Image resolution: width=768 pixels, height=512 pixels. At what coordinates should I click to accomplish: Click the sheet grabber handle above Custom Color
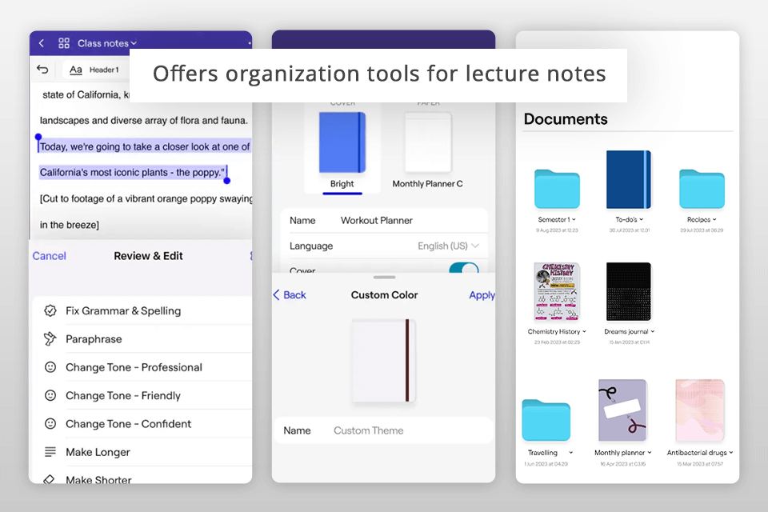point(384,278)
